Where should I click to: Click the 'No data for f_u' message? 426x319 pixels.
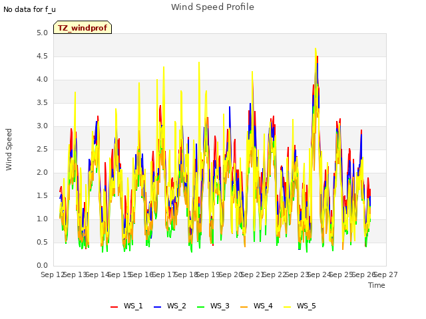click(29, 9)
